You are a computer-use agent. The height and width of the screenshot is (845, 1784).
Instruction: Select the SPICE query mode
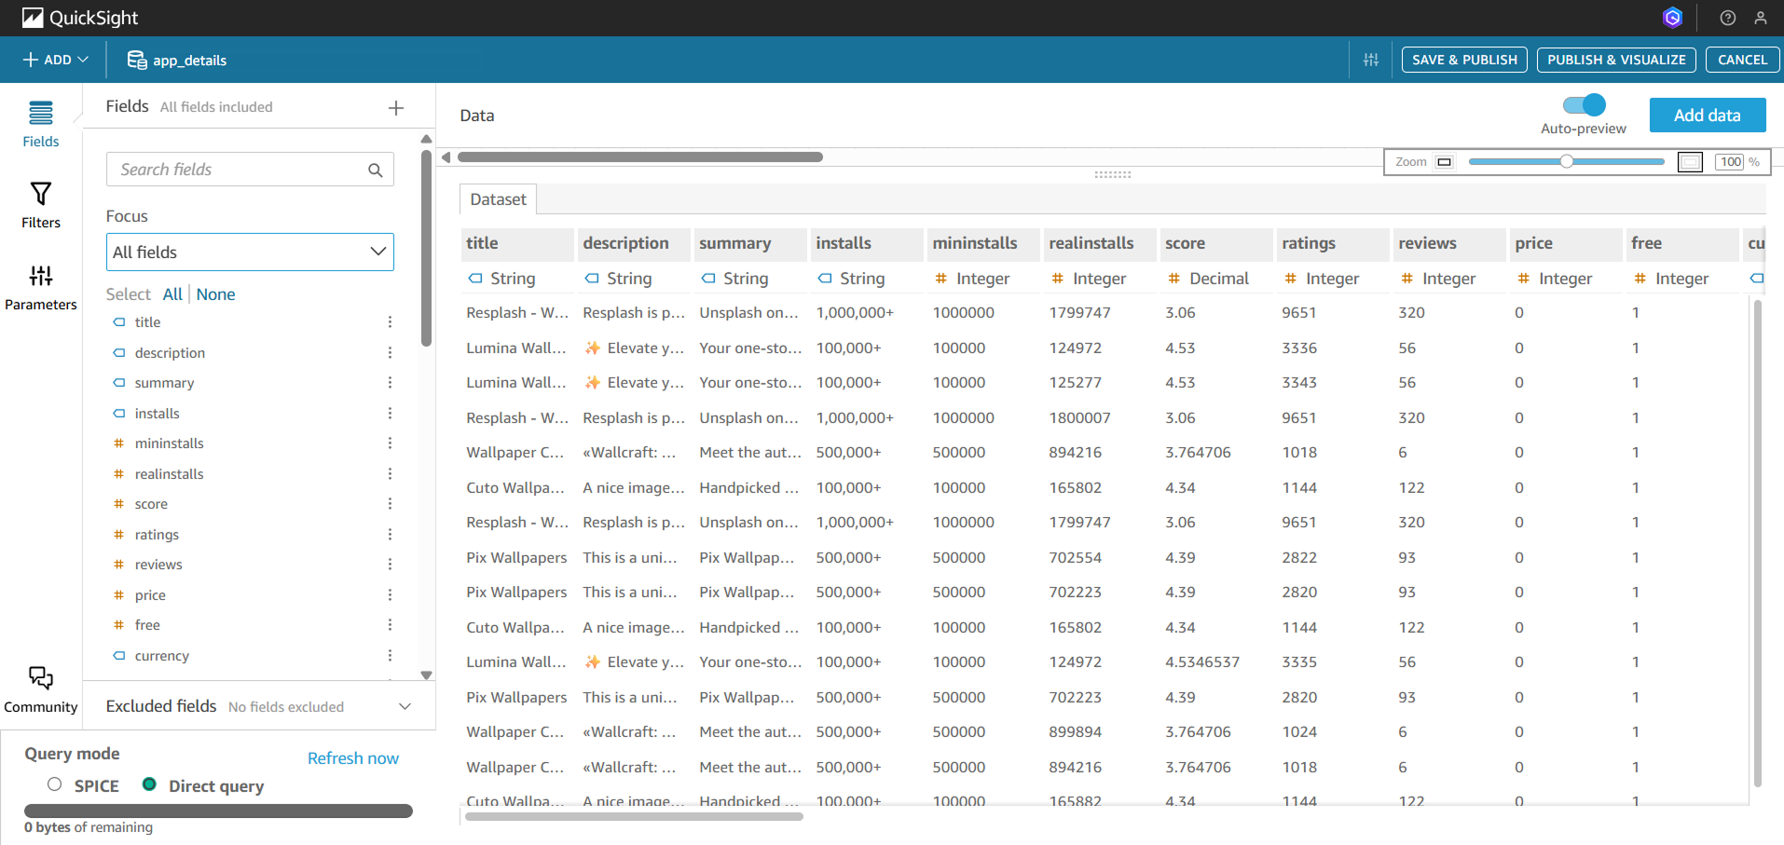click(x=55, y=784)
